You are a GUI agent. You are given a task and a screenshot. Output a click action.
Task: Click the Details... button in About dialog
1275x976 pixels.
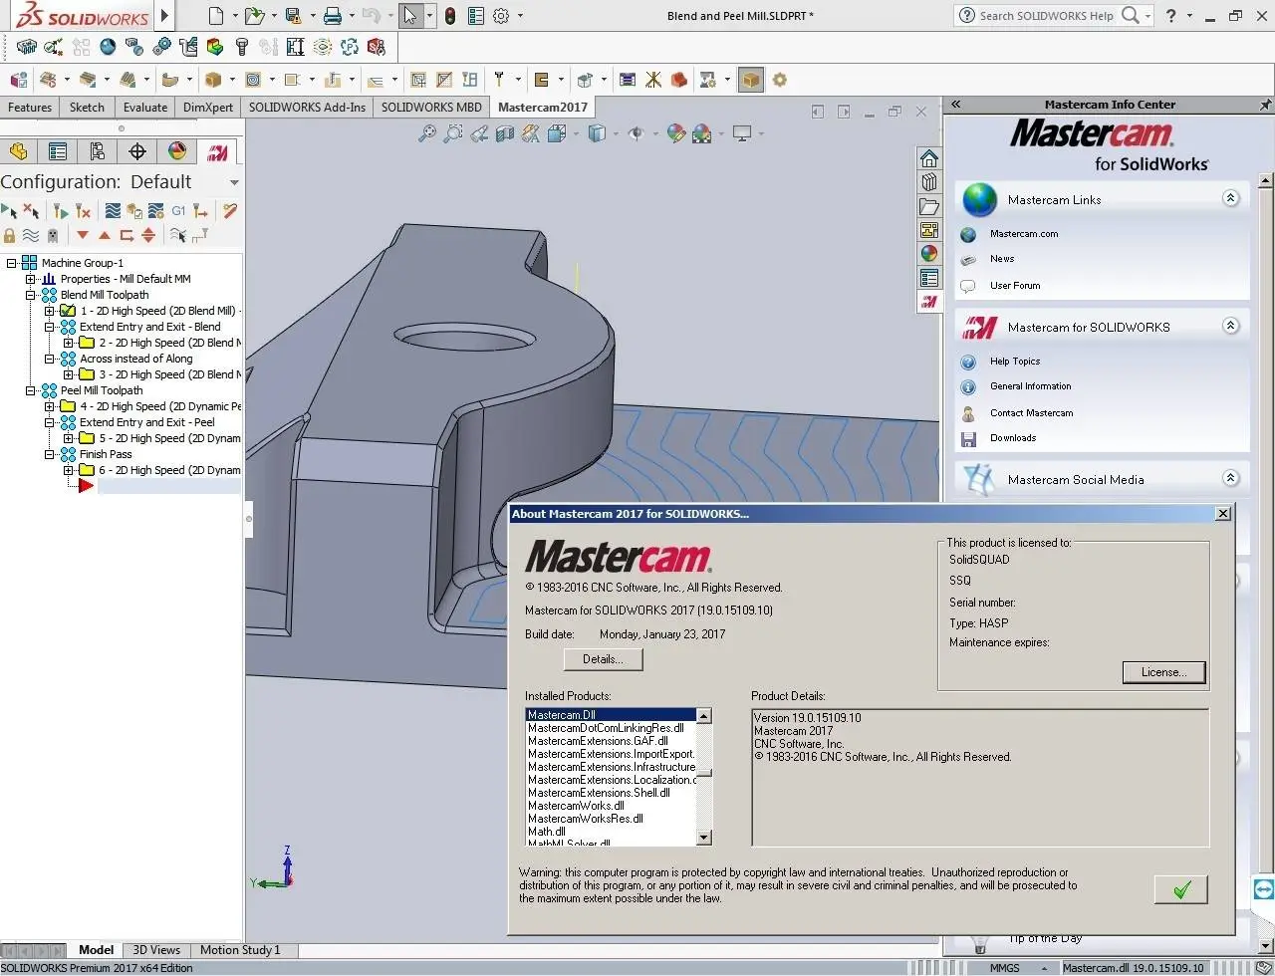[x=604, y=659]
